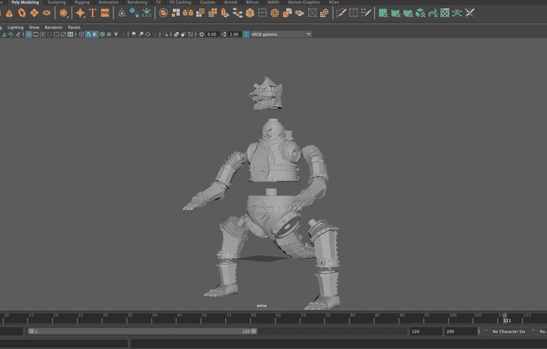Screen dimensions: 547x349
Task: Open the viewport Lighting menu
Action: [15, 27]
